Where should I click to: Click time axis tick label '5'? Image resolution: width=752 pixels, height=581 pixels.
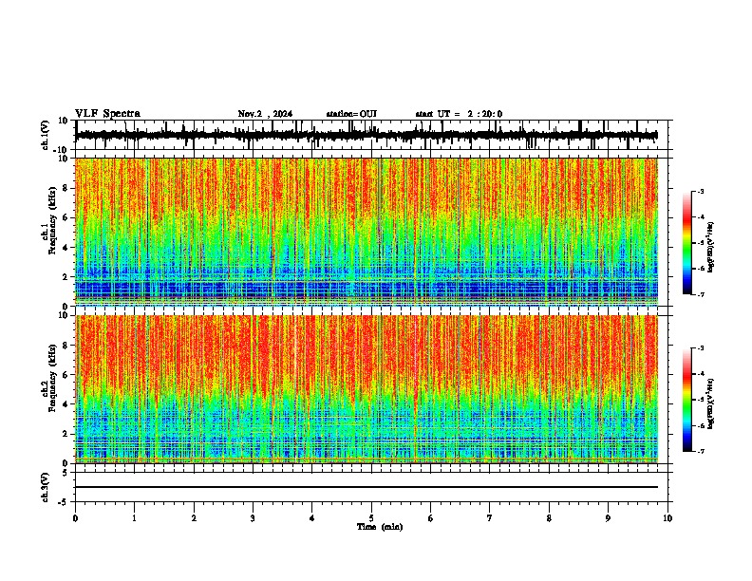pos(371,518)
